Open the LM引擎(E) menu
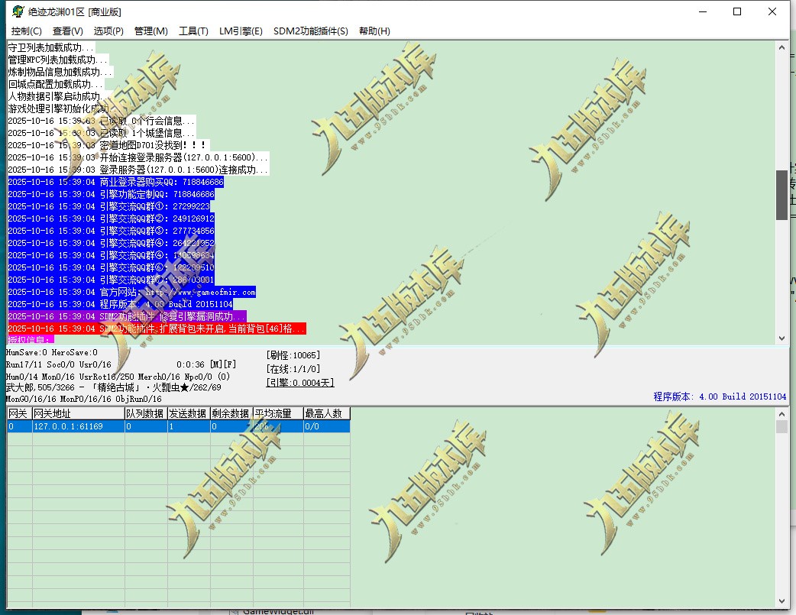This screenshot has width=796, height=615. point(241,31)
